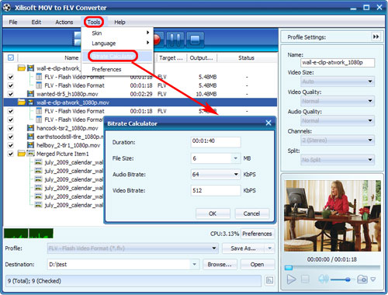Select Bitrate Calculator in the Tools menu
Image resolution: width=388 pixels, height=295 pixels.
[118, 56]
